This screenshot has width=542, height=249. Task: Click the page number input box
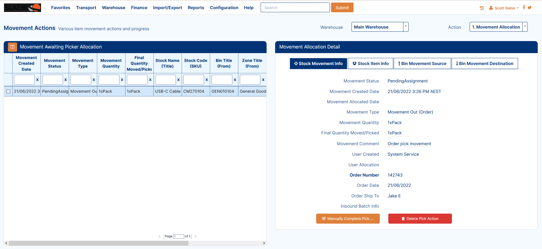pos(179,236)
